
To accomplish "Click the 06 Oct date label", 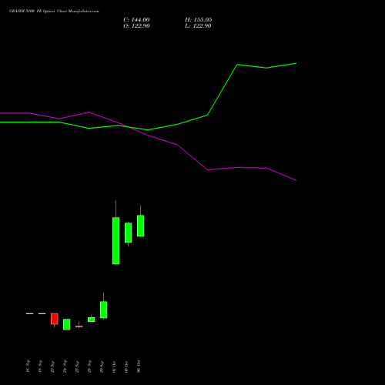I will [139, 367].
